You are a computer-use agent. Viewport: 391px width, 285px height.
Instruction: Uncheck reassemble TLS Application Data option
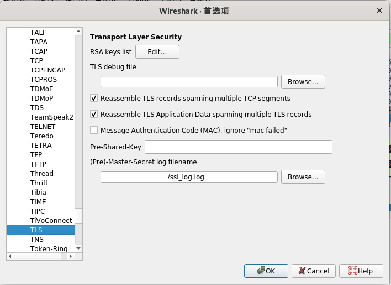(94, 115)
